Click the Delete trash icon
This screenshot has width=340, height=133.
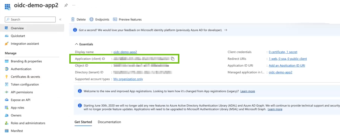pyautogui.click(x=73, y=19)
